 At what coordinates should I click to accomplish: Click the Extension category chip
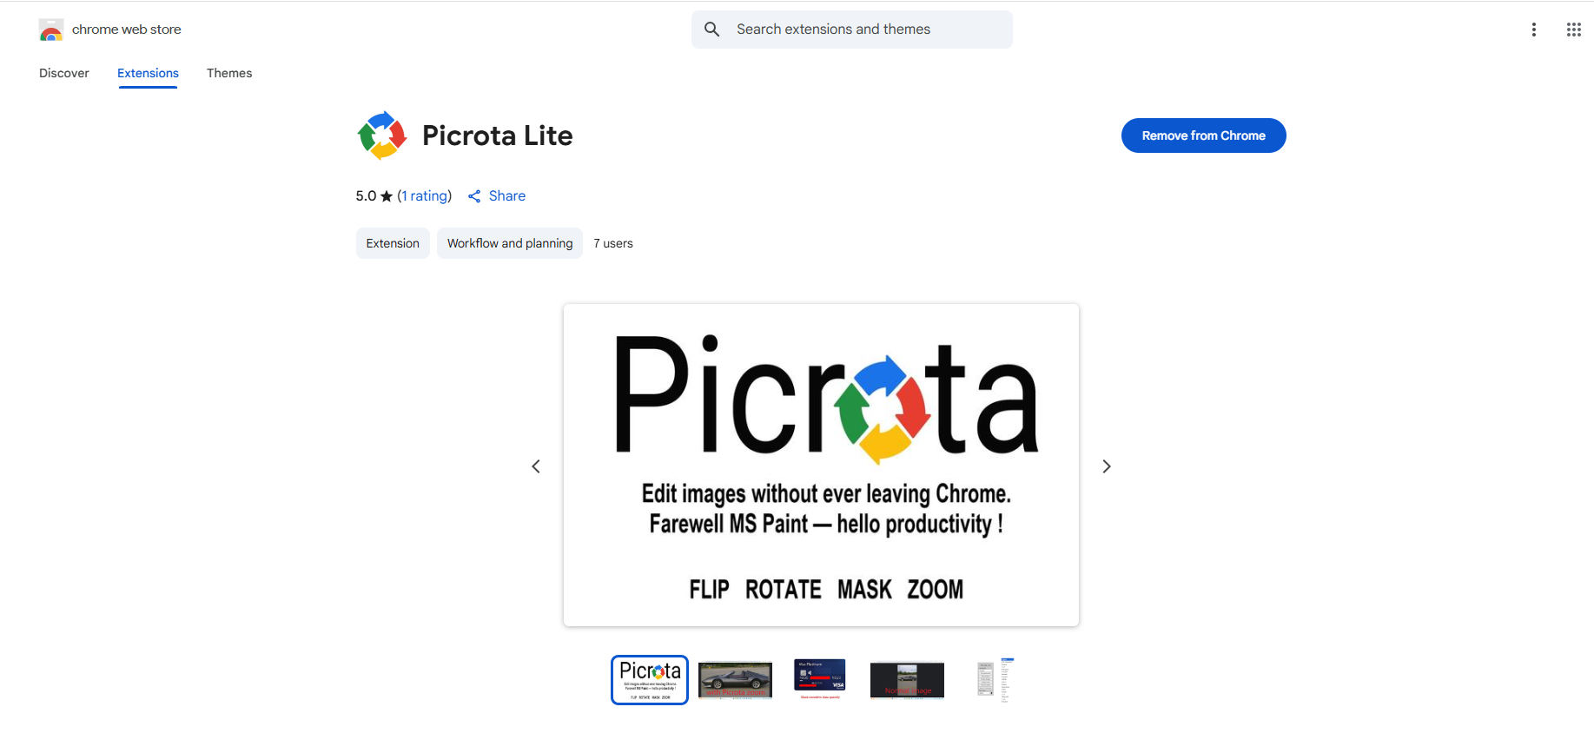393,243
